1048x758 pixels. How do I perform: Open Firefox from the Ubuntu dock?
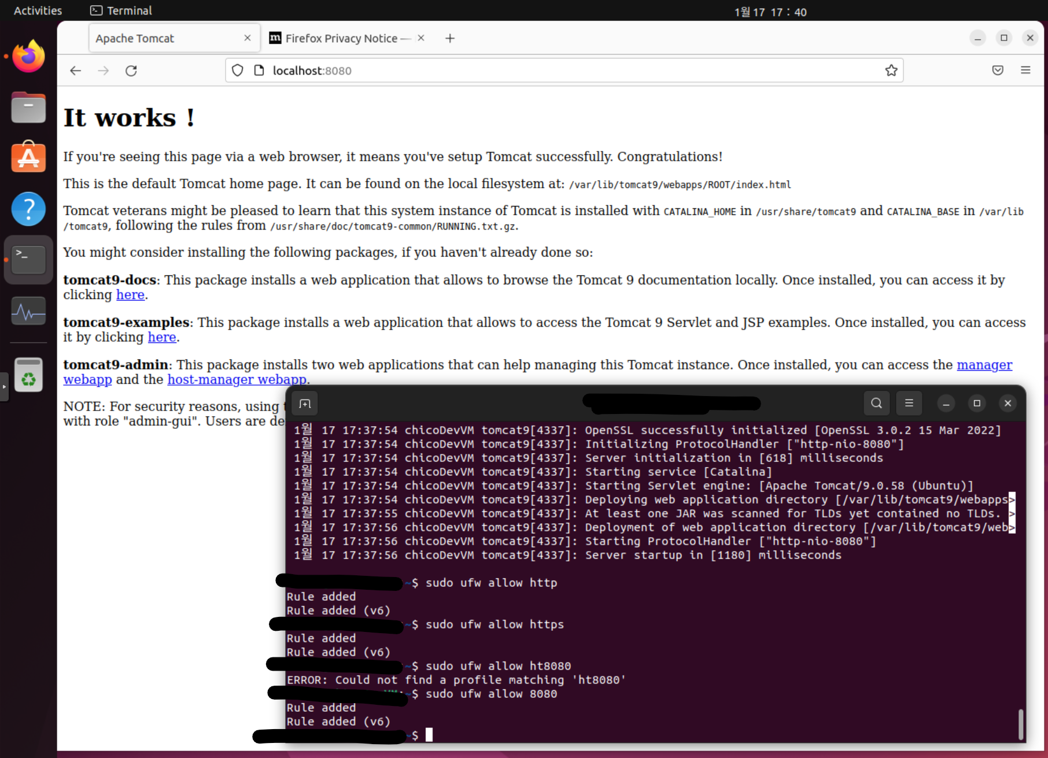tap(28, 56)
